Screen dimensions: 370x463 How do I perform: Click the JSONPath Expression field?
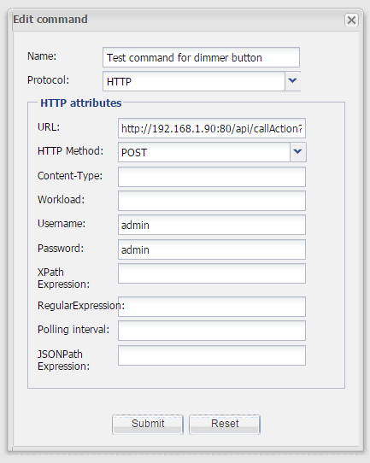(212, 355)
